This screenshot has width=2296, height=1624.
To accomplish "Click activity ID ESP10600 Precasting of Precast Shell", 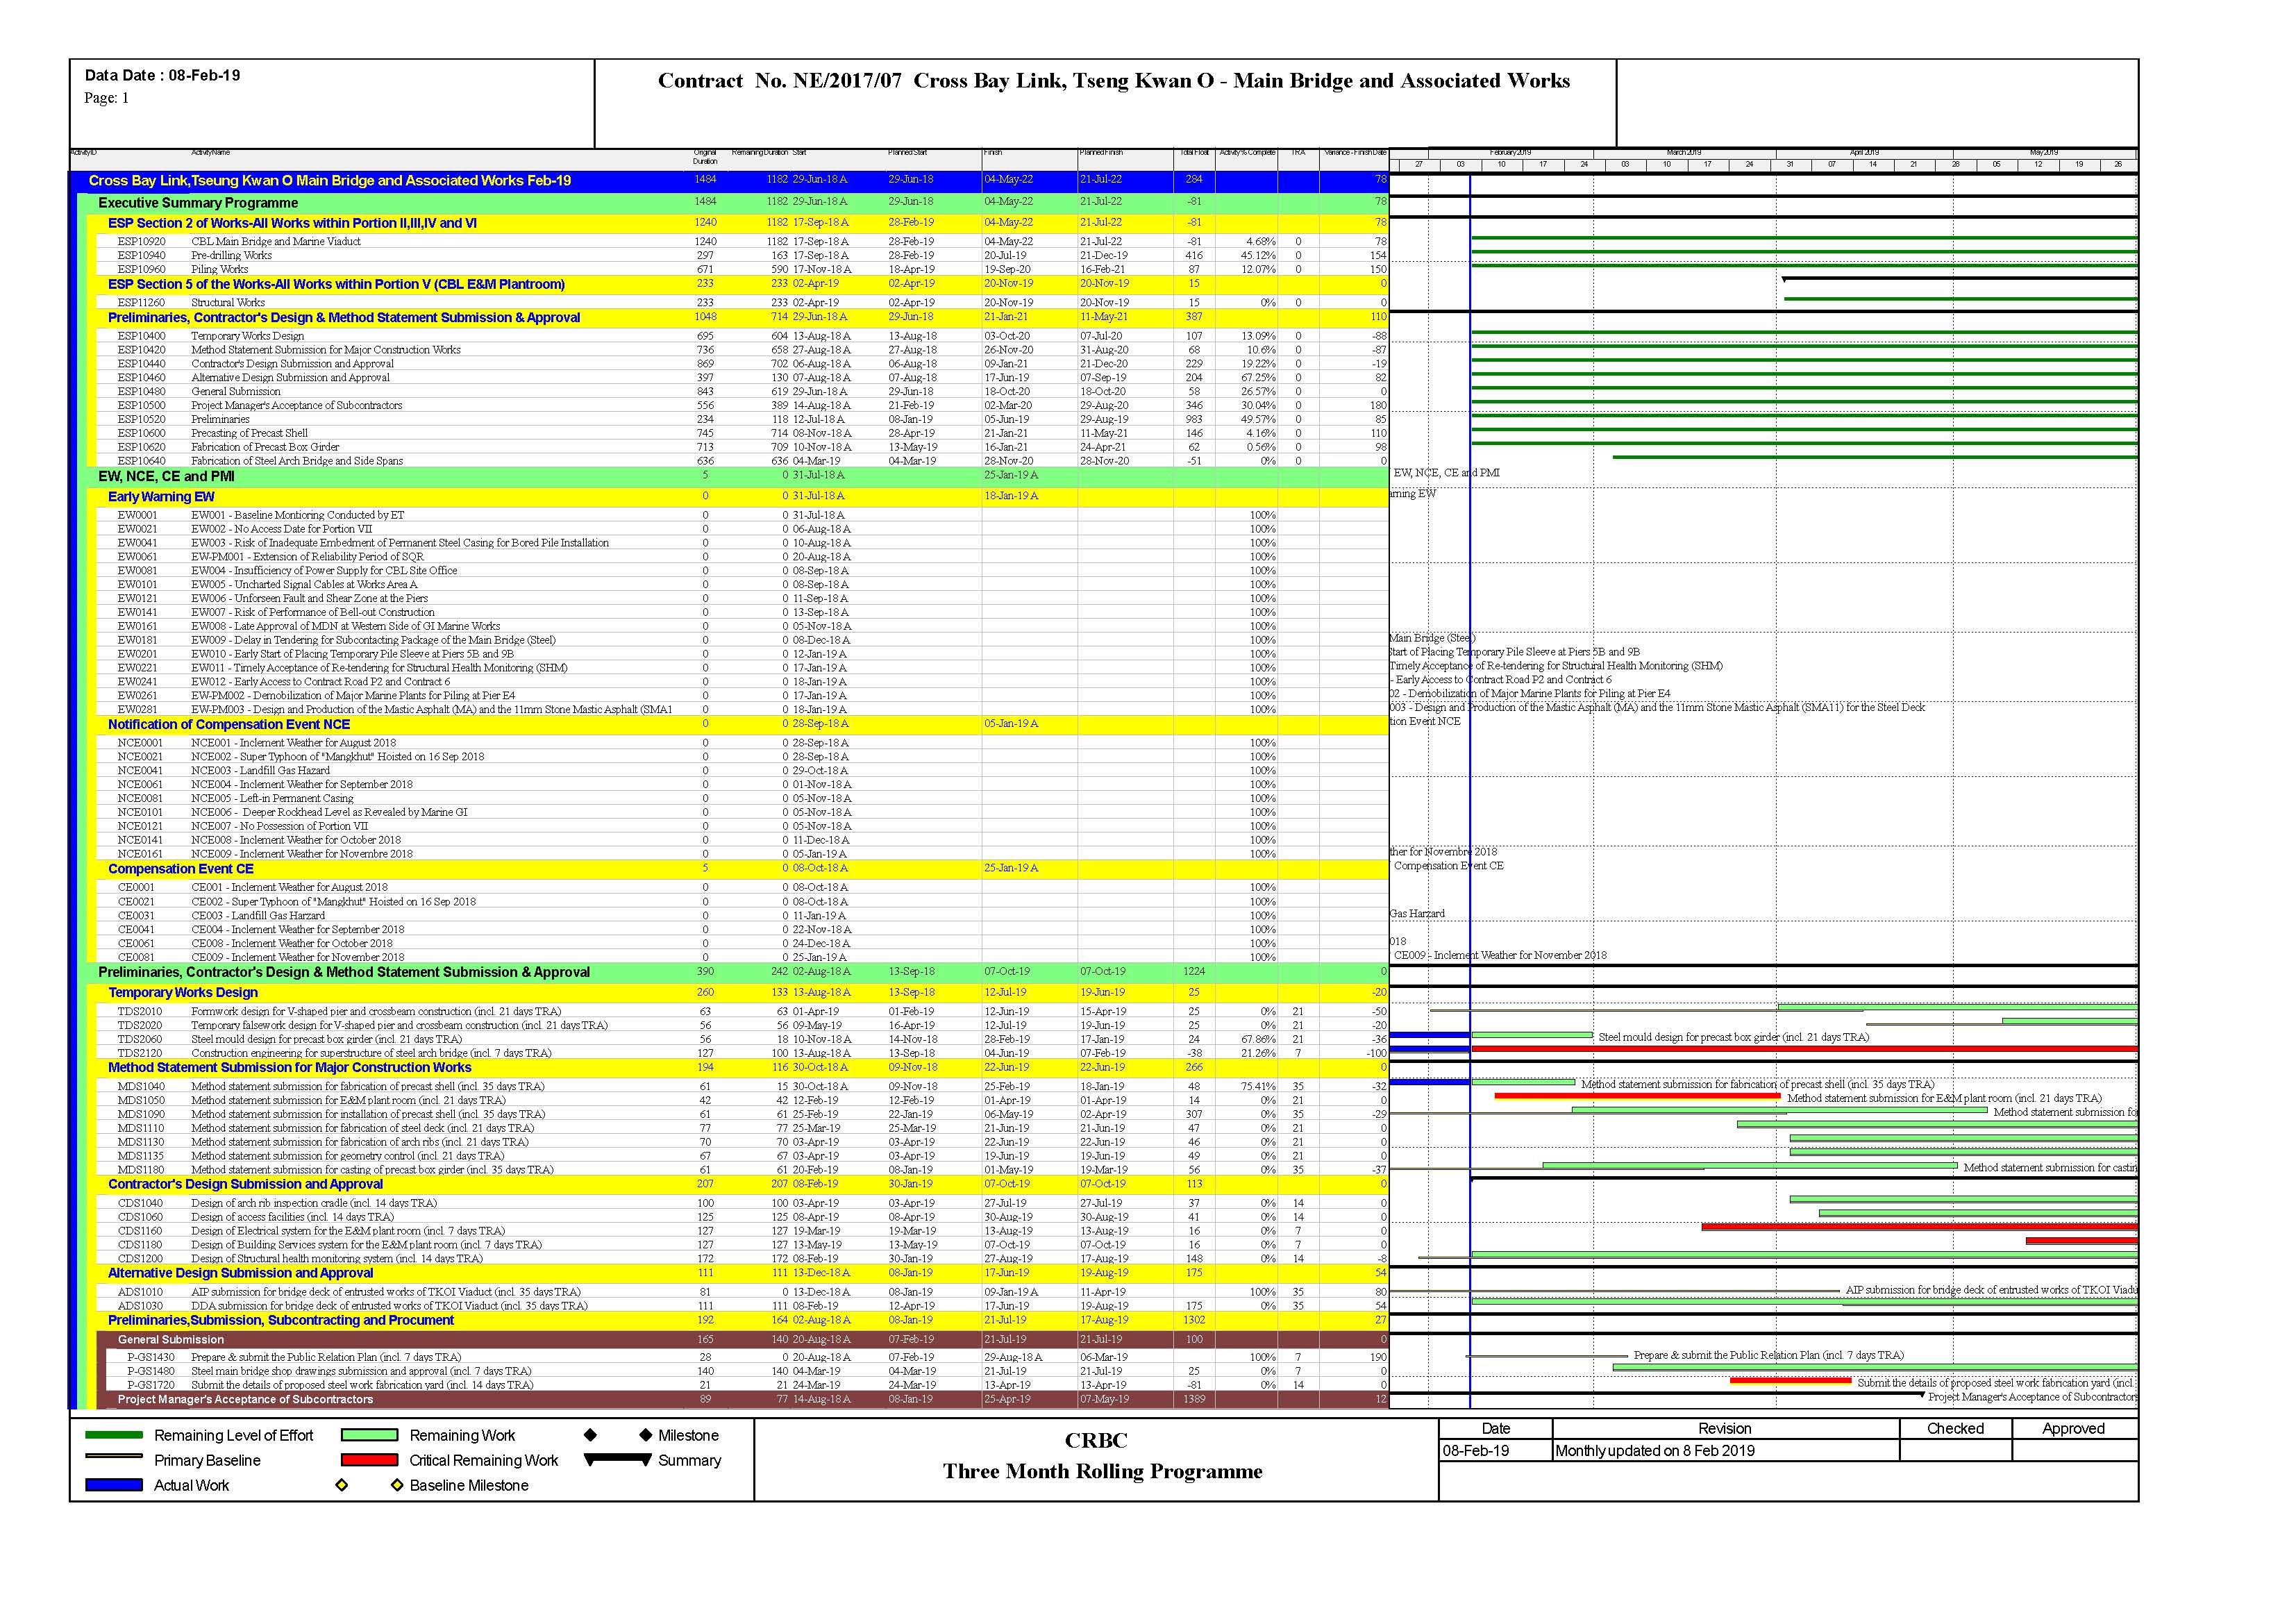I will [141, 434].
